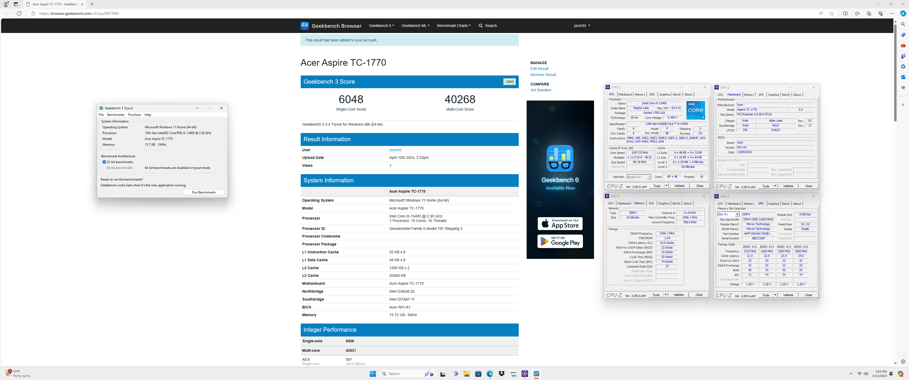This screenshot has height=380, width=909.
Task: Click Set Baseline link
Action: [x=541, y=90]
